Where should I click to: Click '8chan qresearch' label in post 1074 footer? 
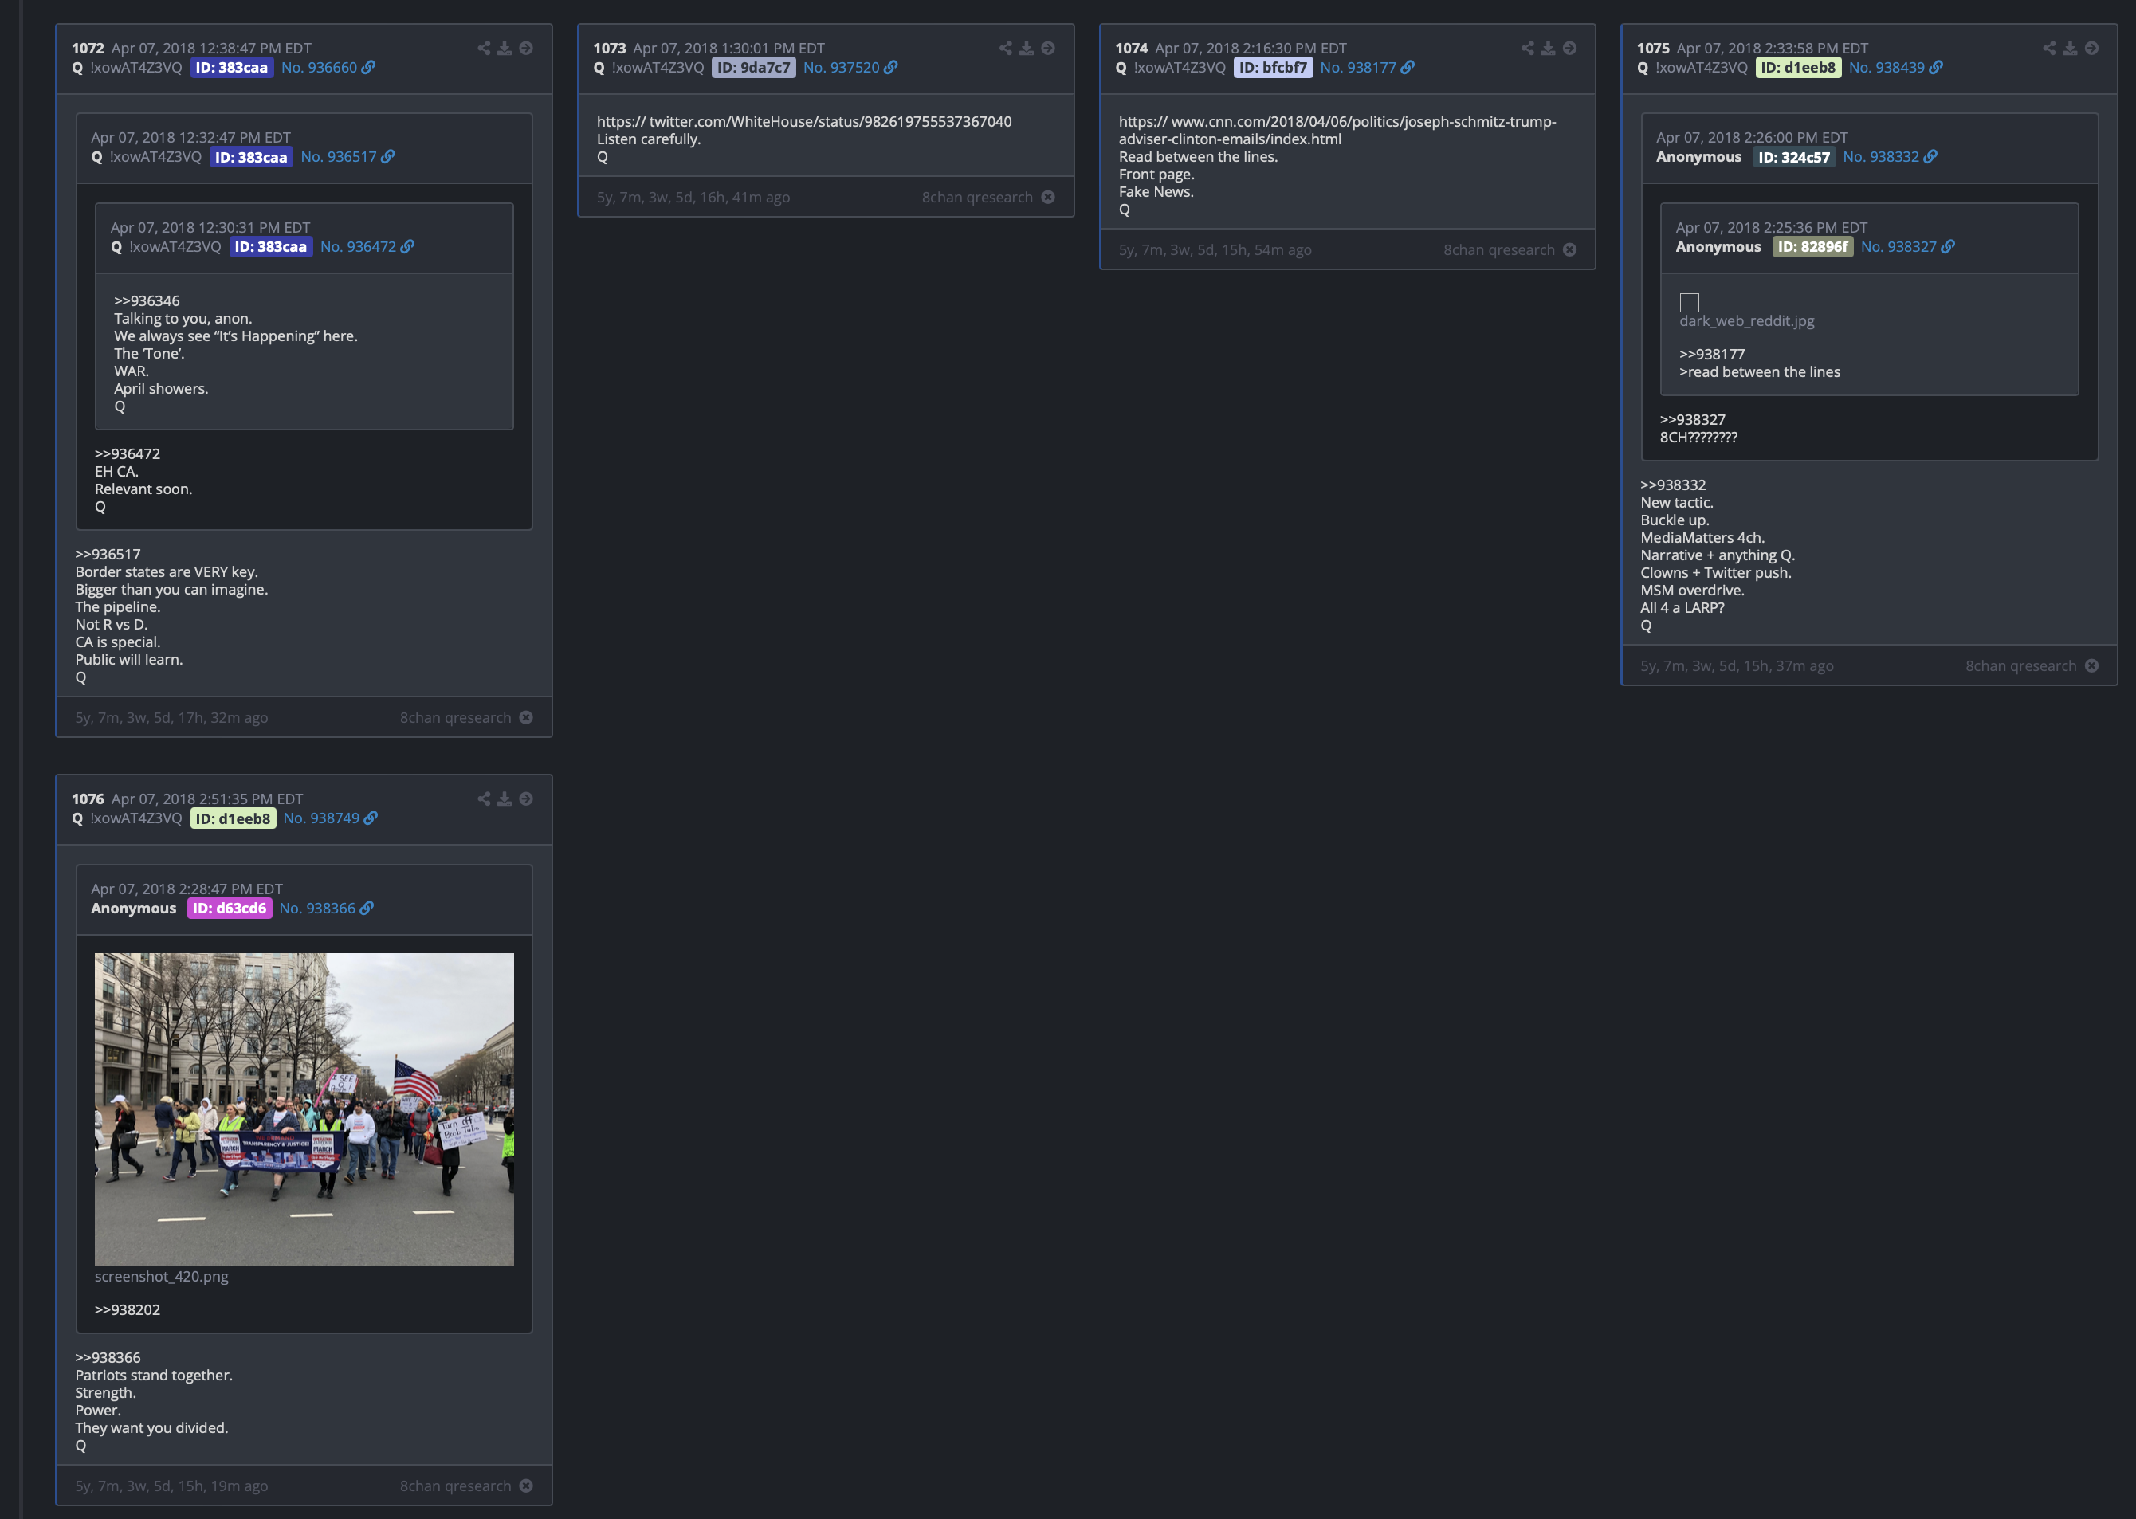pos(1499,249)
